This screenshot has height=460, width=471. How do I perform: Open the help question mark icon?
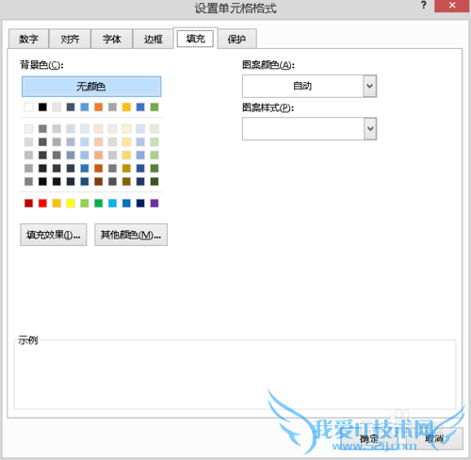[424, 6]
